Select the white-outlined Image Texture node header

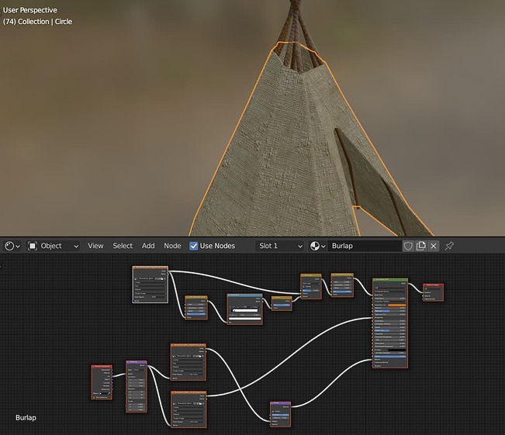(150, 268)
